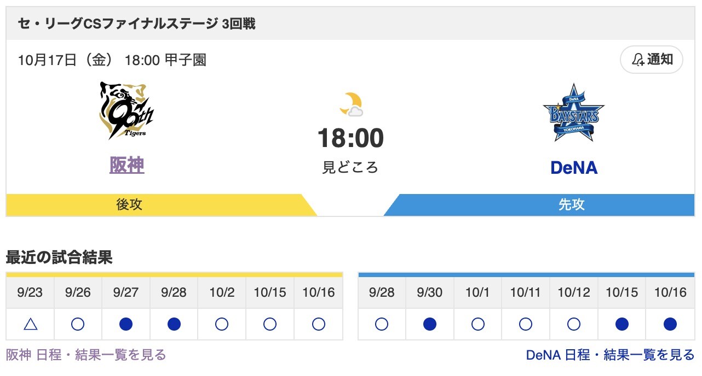
Task: Click the blue 先攻 bar
Action: (571, 205)
